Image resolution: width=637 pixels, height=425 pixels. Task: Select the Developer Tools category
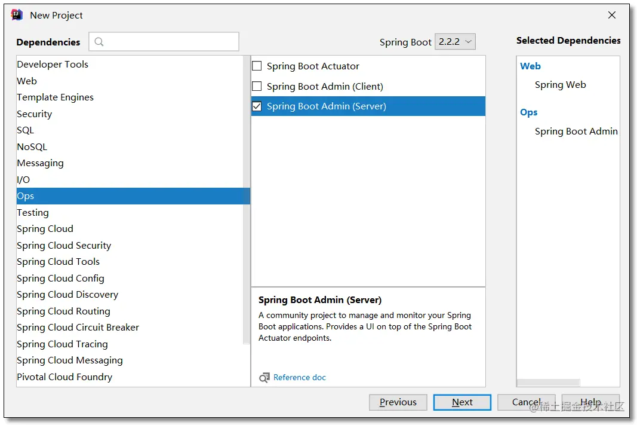click(130, 65)
